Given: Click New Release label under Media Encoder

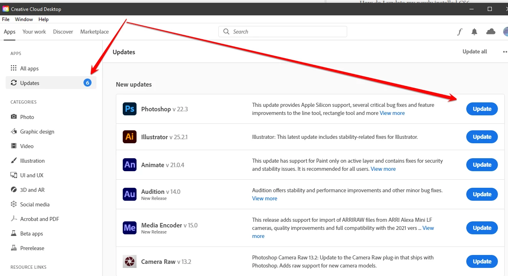Looking at the screenshot, I should [x=154, y=232].
